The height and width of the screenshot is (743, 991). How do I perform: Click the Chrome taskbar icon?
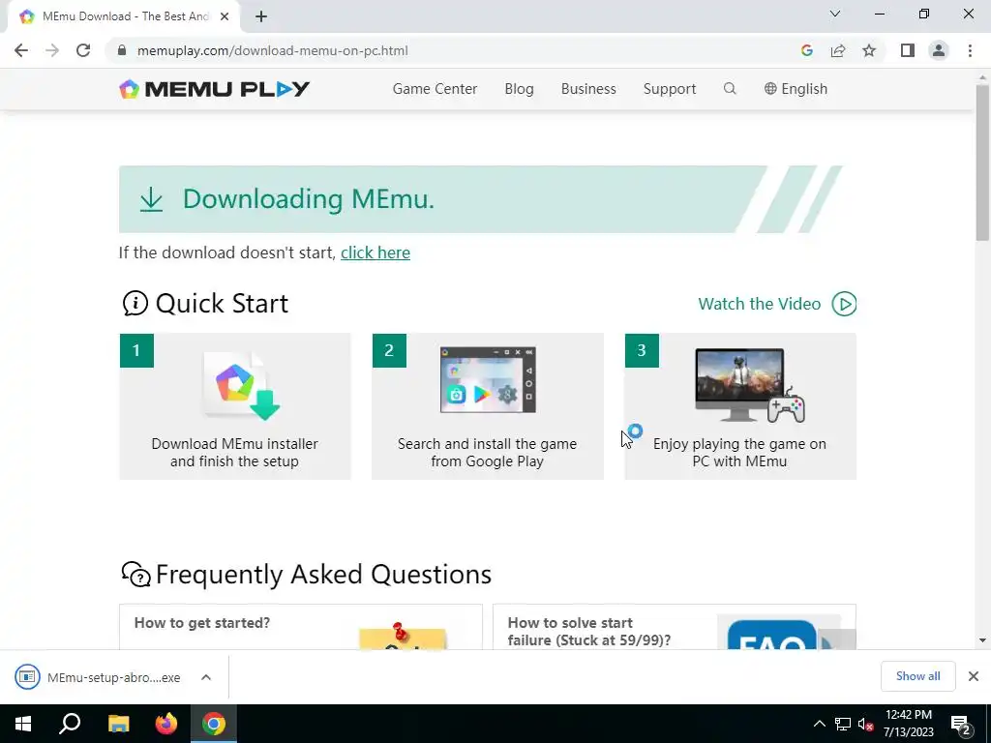214,724
